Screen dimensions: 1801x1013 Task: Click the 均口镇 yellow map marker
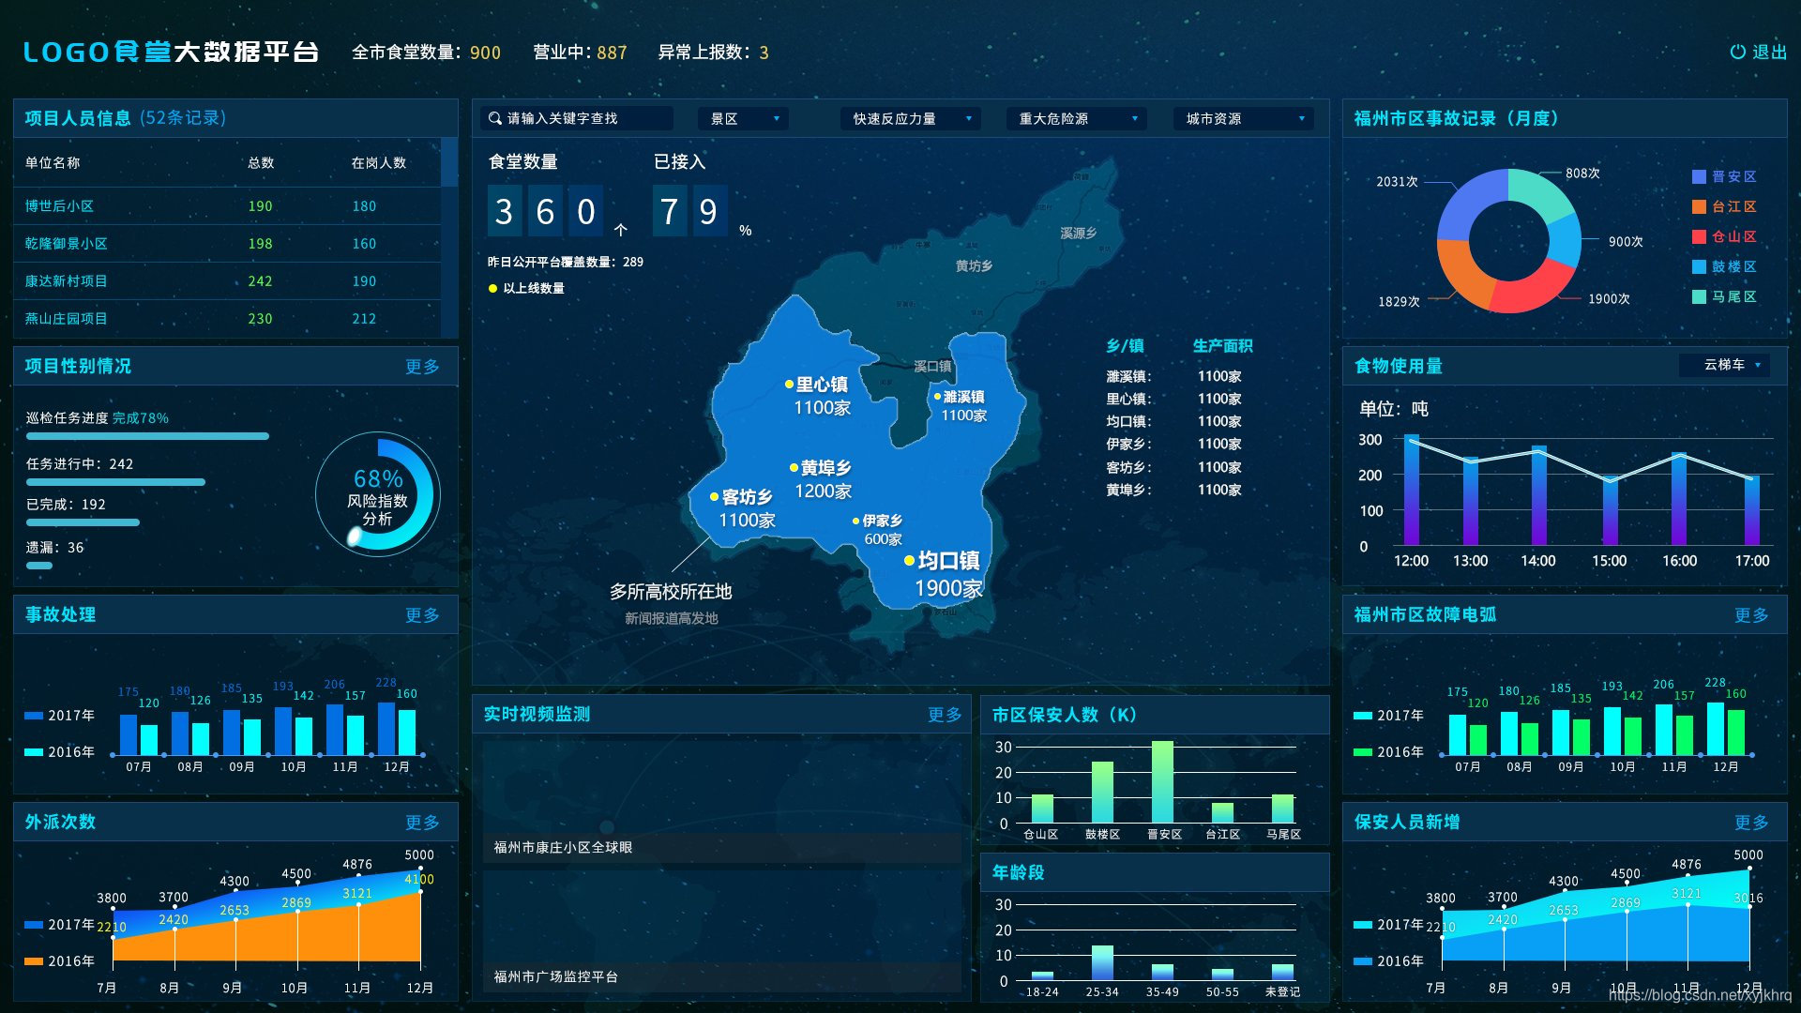pos(909,561)
